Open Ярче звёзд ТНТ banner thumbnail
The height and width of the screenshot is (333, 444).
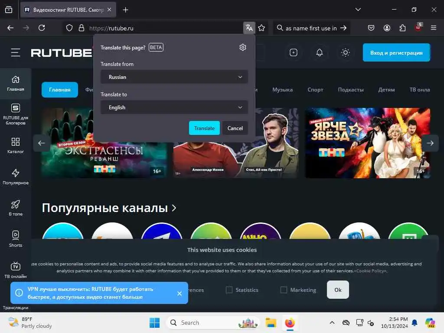click(368, 143)
